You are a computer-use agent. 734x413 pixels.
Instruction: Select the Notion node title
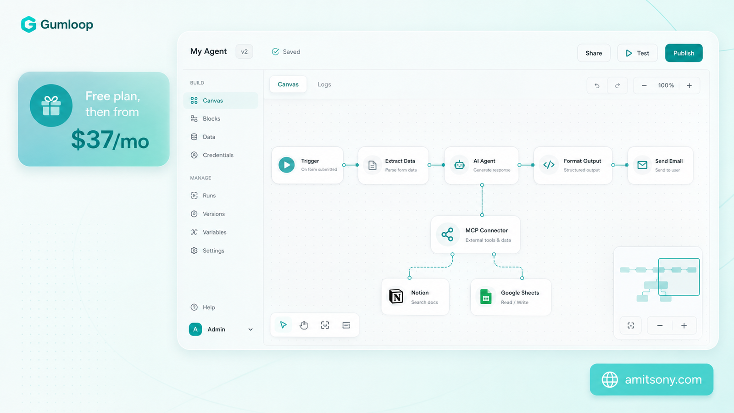420,293
